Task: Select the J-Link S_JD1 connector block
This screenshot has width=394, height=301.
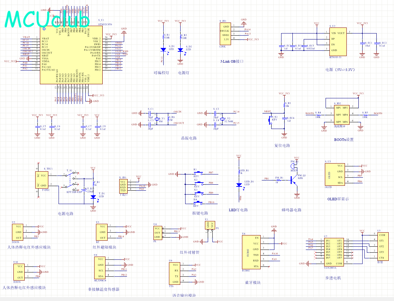Action: (224, 33)
